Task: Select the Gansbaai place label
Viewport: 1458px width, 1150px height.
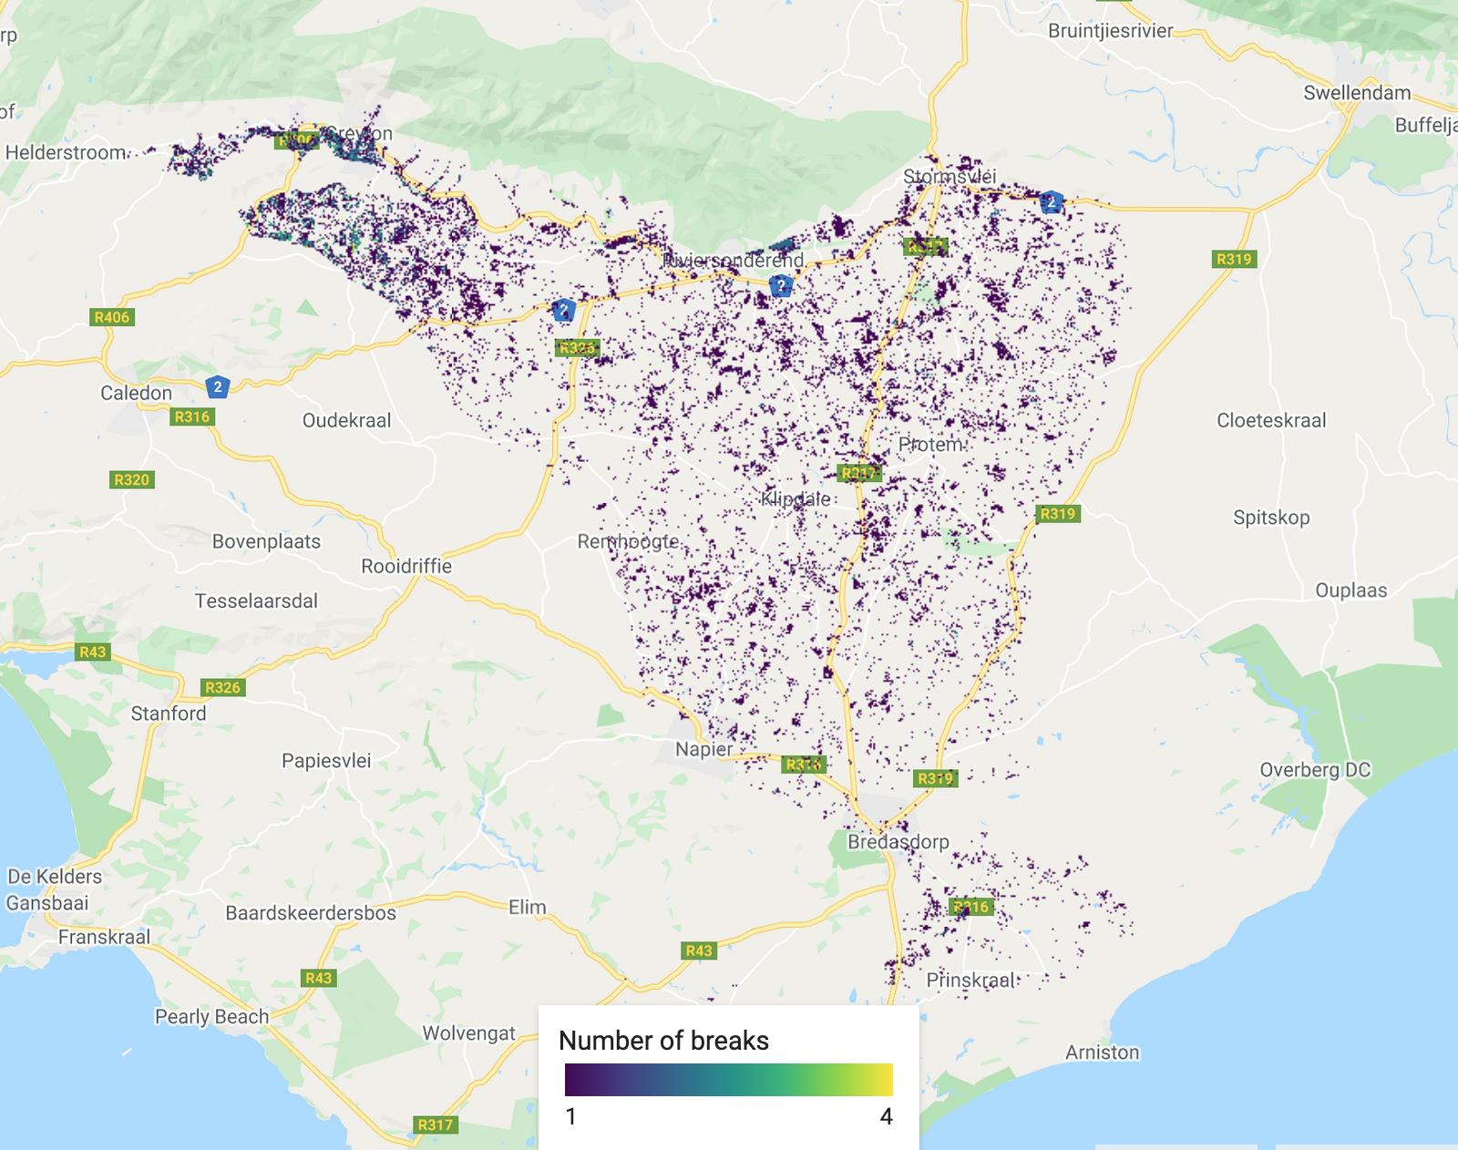Action: (47, 903)
